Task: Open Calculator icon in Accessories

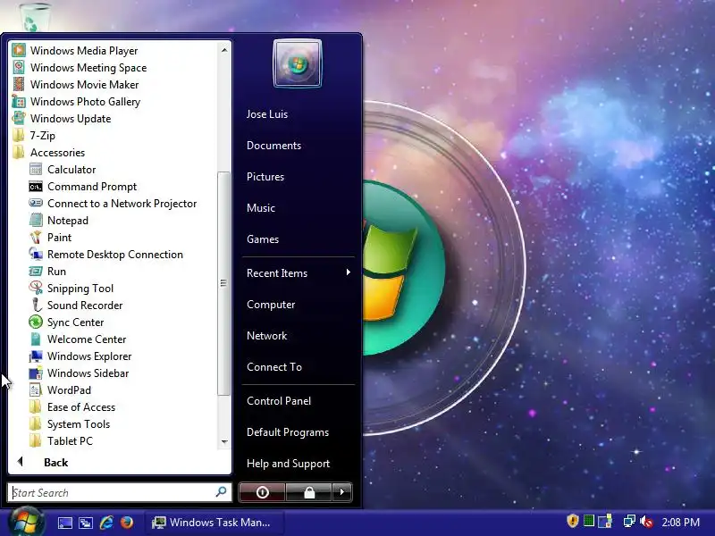Action: (36, 169)
